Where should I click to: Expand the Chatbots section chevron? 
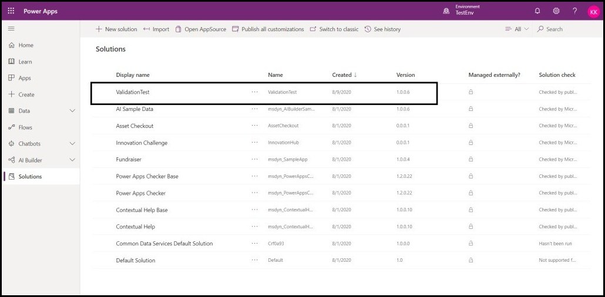click(x=72, y=144)
